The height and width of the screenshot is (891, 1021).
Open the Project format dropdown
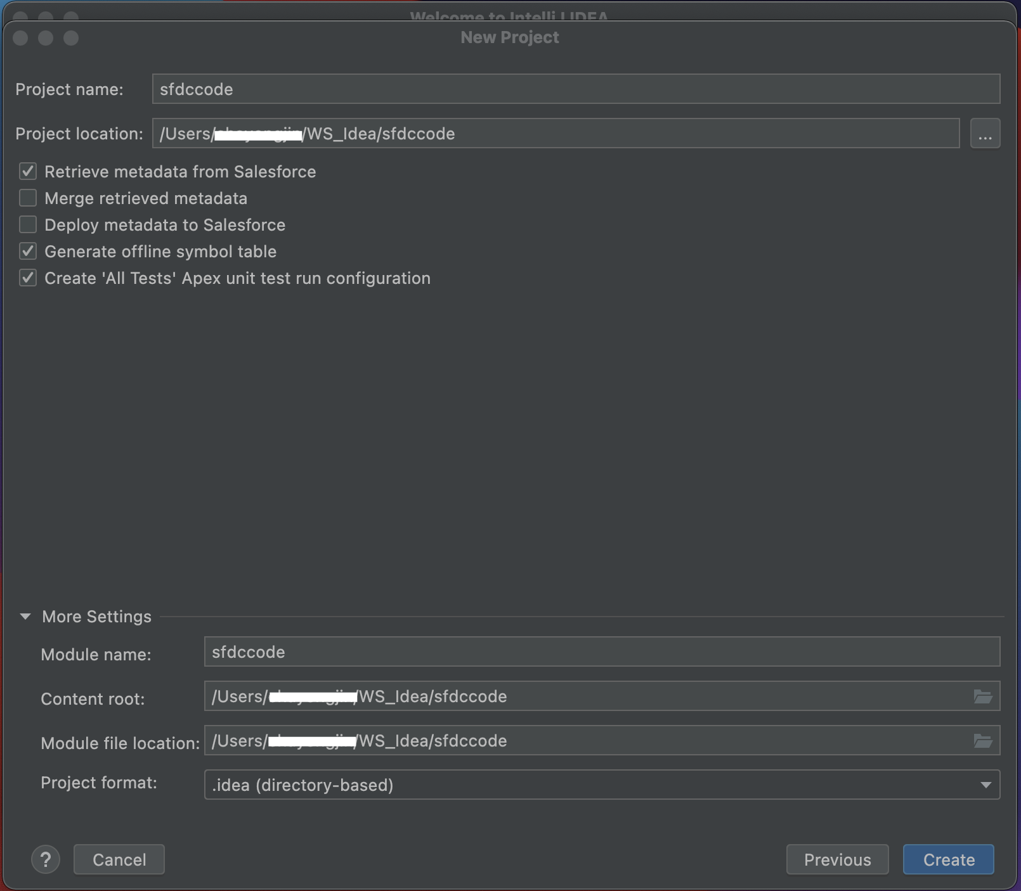point(602,785)
